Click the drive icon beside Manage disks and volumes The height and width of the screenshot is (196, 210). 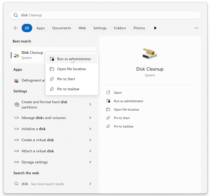[x=16, y=118]
